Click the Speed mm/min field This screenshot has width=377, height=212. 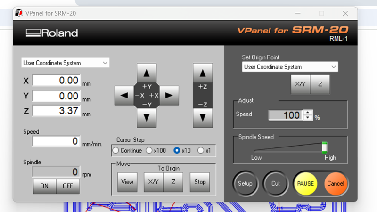click(x=56, y=141)
